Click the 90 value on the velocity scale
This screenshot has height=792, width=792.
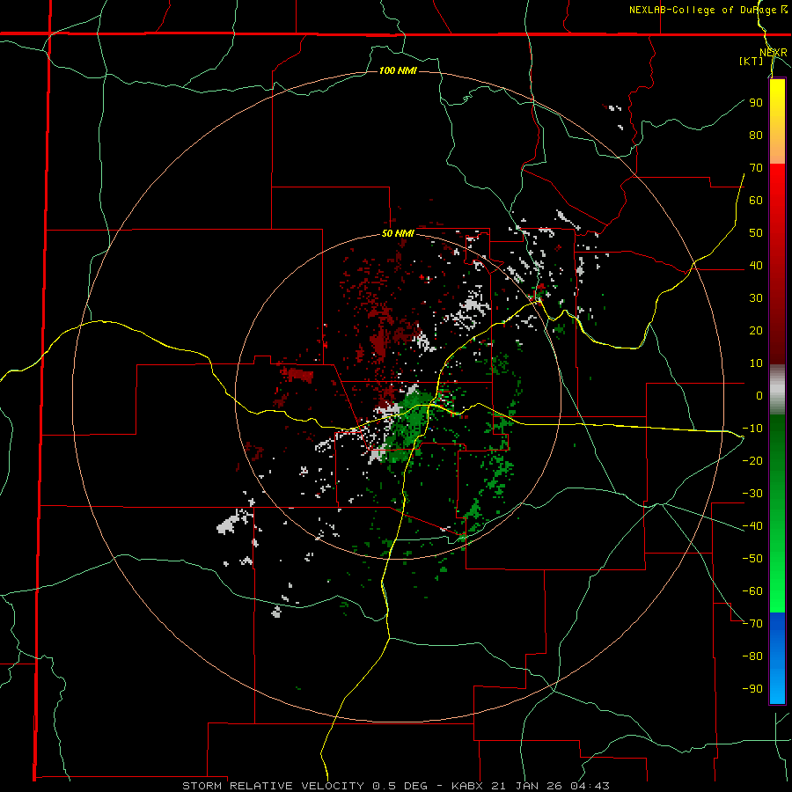[x=756, y=103]
